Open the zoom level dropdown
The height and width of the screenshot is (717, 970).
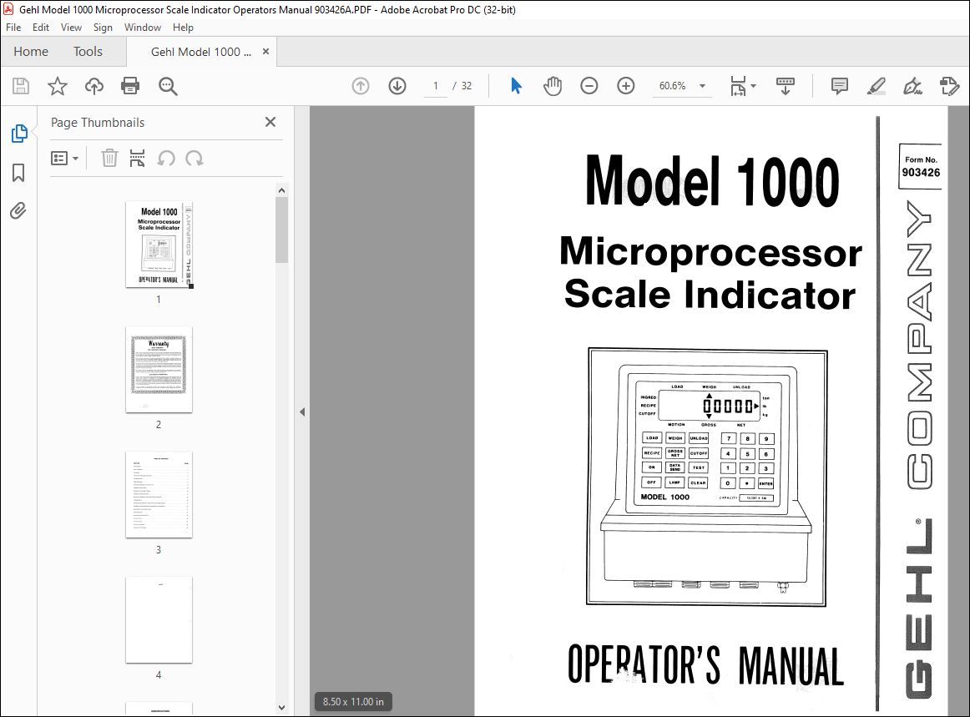click(702, 85)
